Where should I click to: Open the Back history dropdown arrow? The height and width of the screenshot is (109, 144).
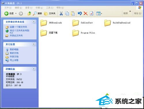pyautogui.click(x=16, y=13)
